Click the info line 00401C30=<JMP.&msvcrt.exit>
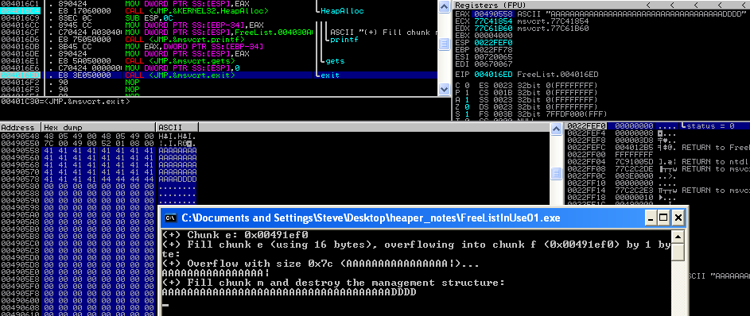Viewport: 750px width, 316px height. [x=65, y=101]
